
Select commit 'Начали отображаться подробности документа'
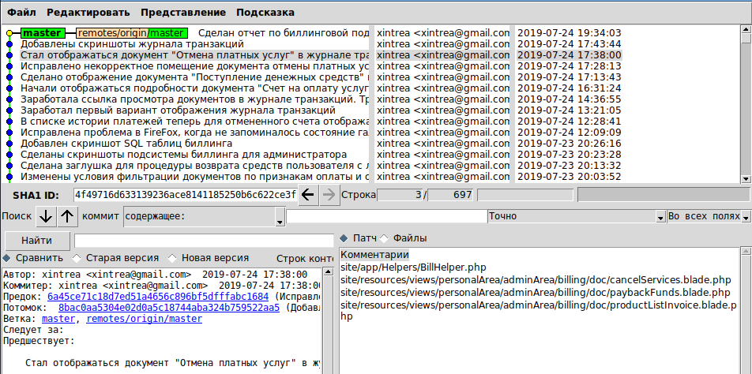click(194, 88)
